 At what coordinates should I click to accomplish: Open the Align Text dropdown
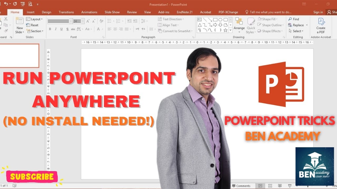coord(168,25)
